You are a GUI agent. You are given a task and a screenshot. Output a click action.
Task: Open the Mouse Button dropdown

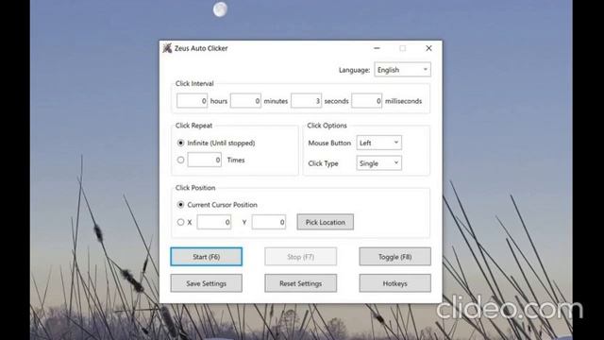379,143
